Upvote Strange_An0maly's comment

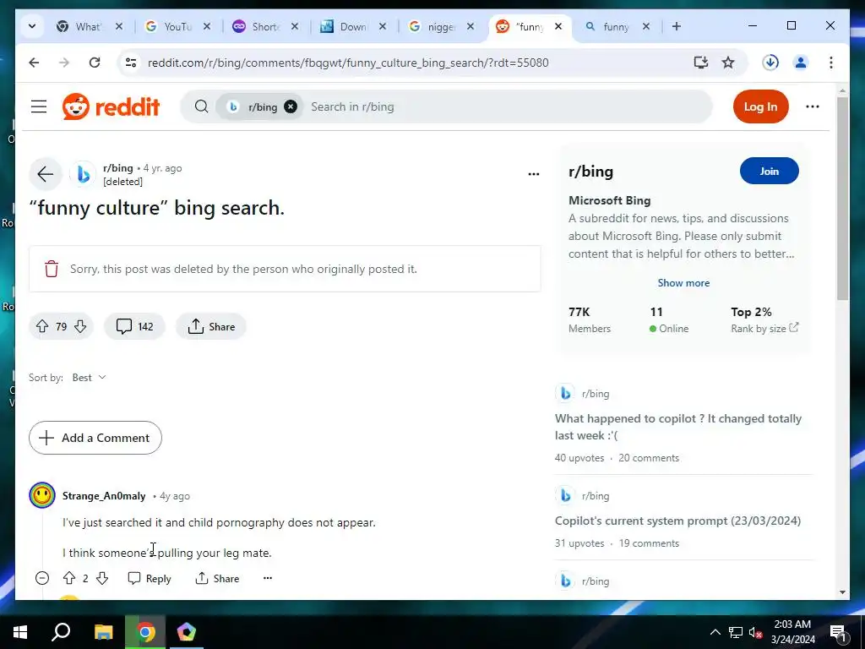pos(69,578)
